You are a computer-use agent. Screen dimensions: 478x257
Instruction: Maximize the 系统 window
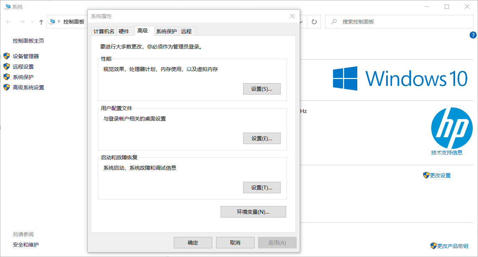tap(447, 7)
